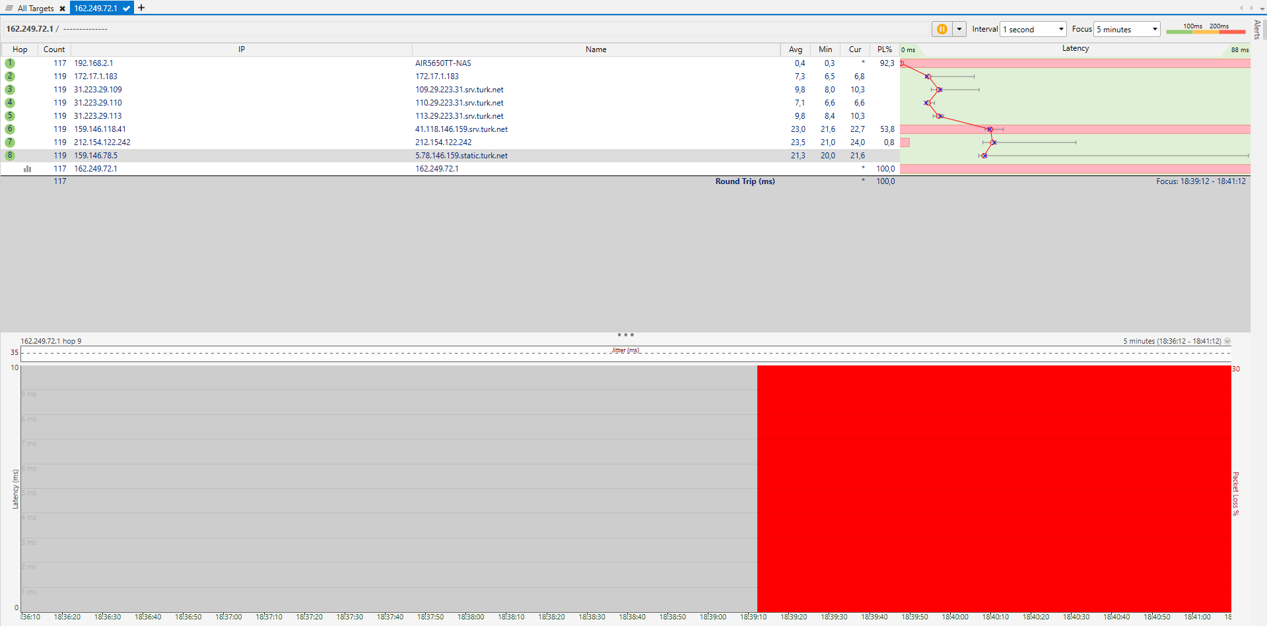This screenshot has width=1267, height=626.
Task: Click the hop 2 green circle icon
Action: click(x=10, y=77)
